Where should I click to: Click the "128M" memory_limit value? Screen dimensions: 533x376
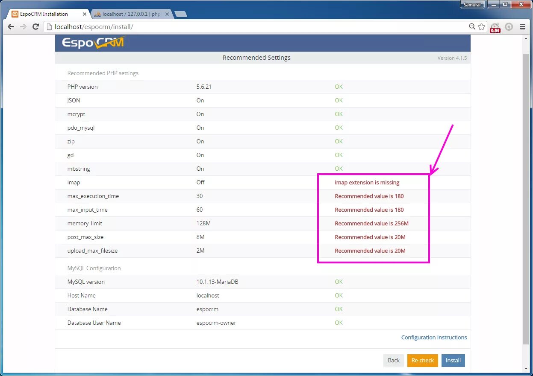[x=203, y=223]
